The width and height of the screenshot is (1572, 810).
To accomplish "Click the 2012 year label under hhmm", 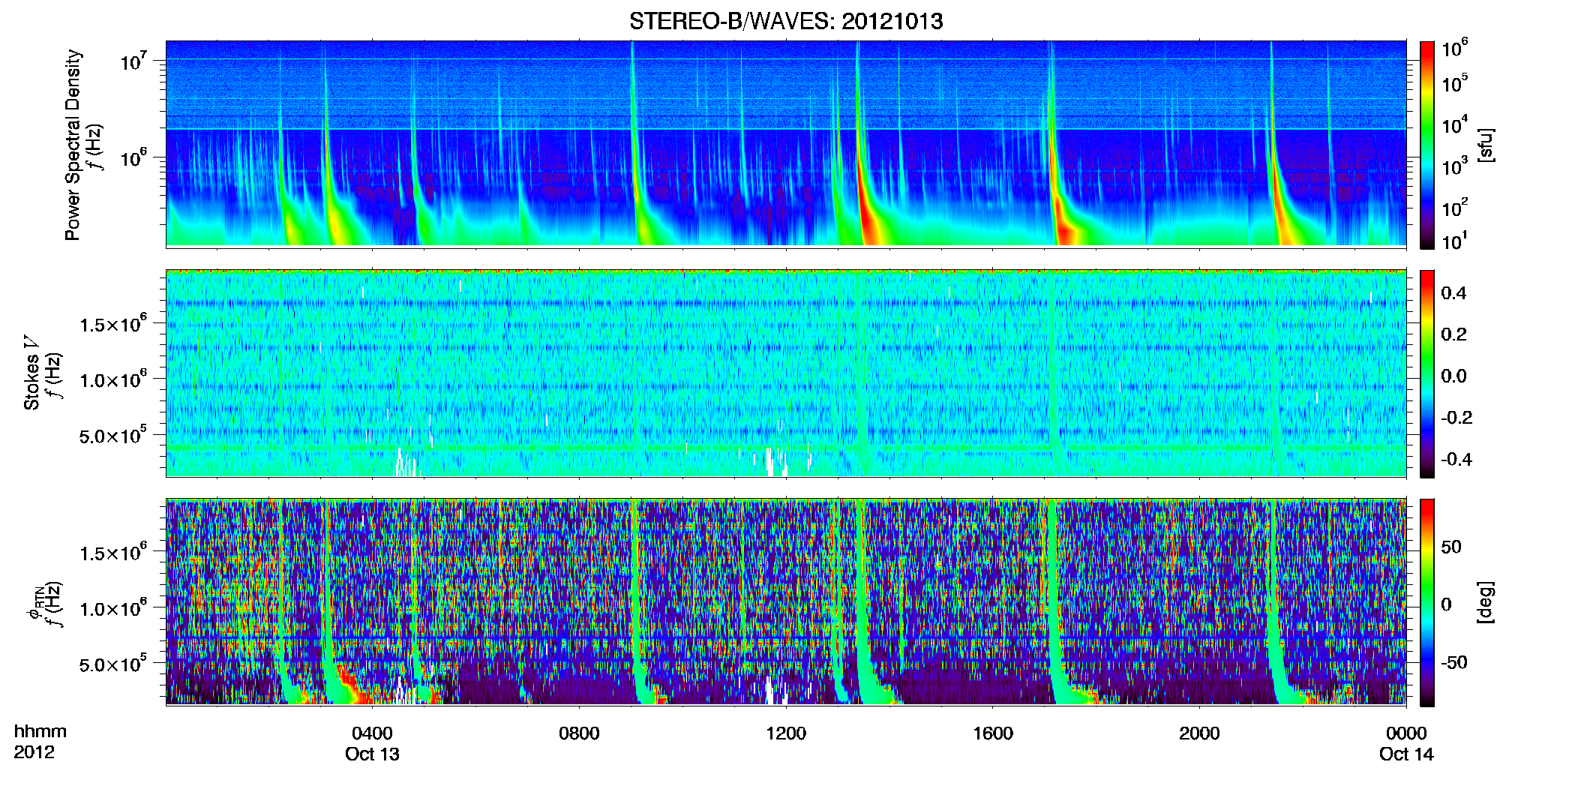I will [34, 752].
